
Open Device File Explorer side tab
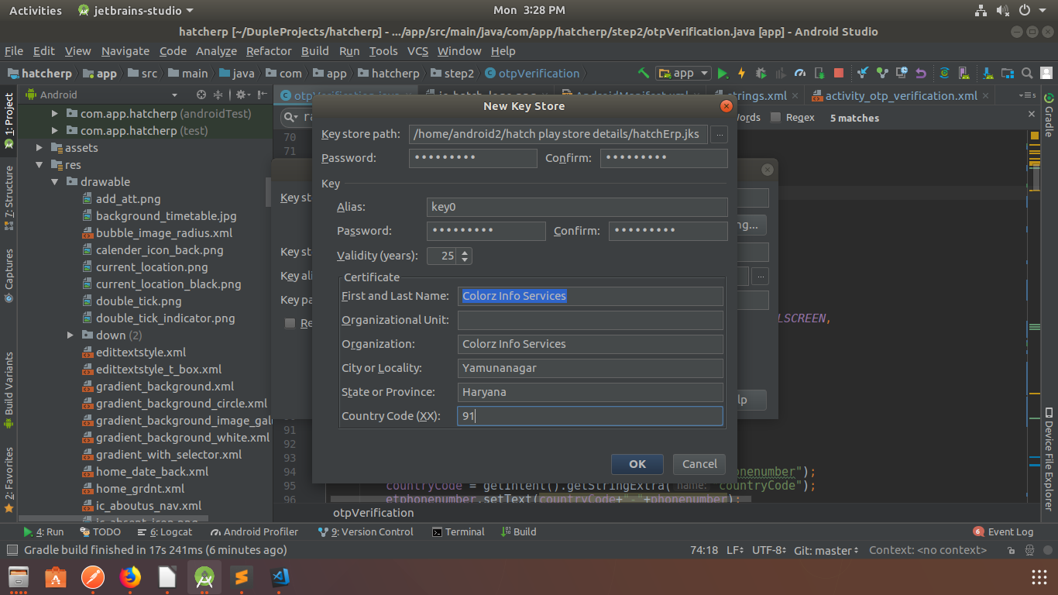[1049, 460]
